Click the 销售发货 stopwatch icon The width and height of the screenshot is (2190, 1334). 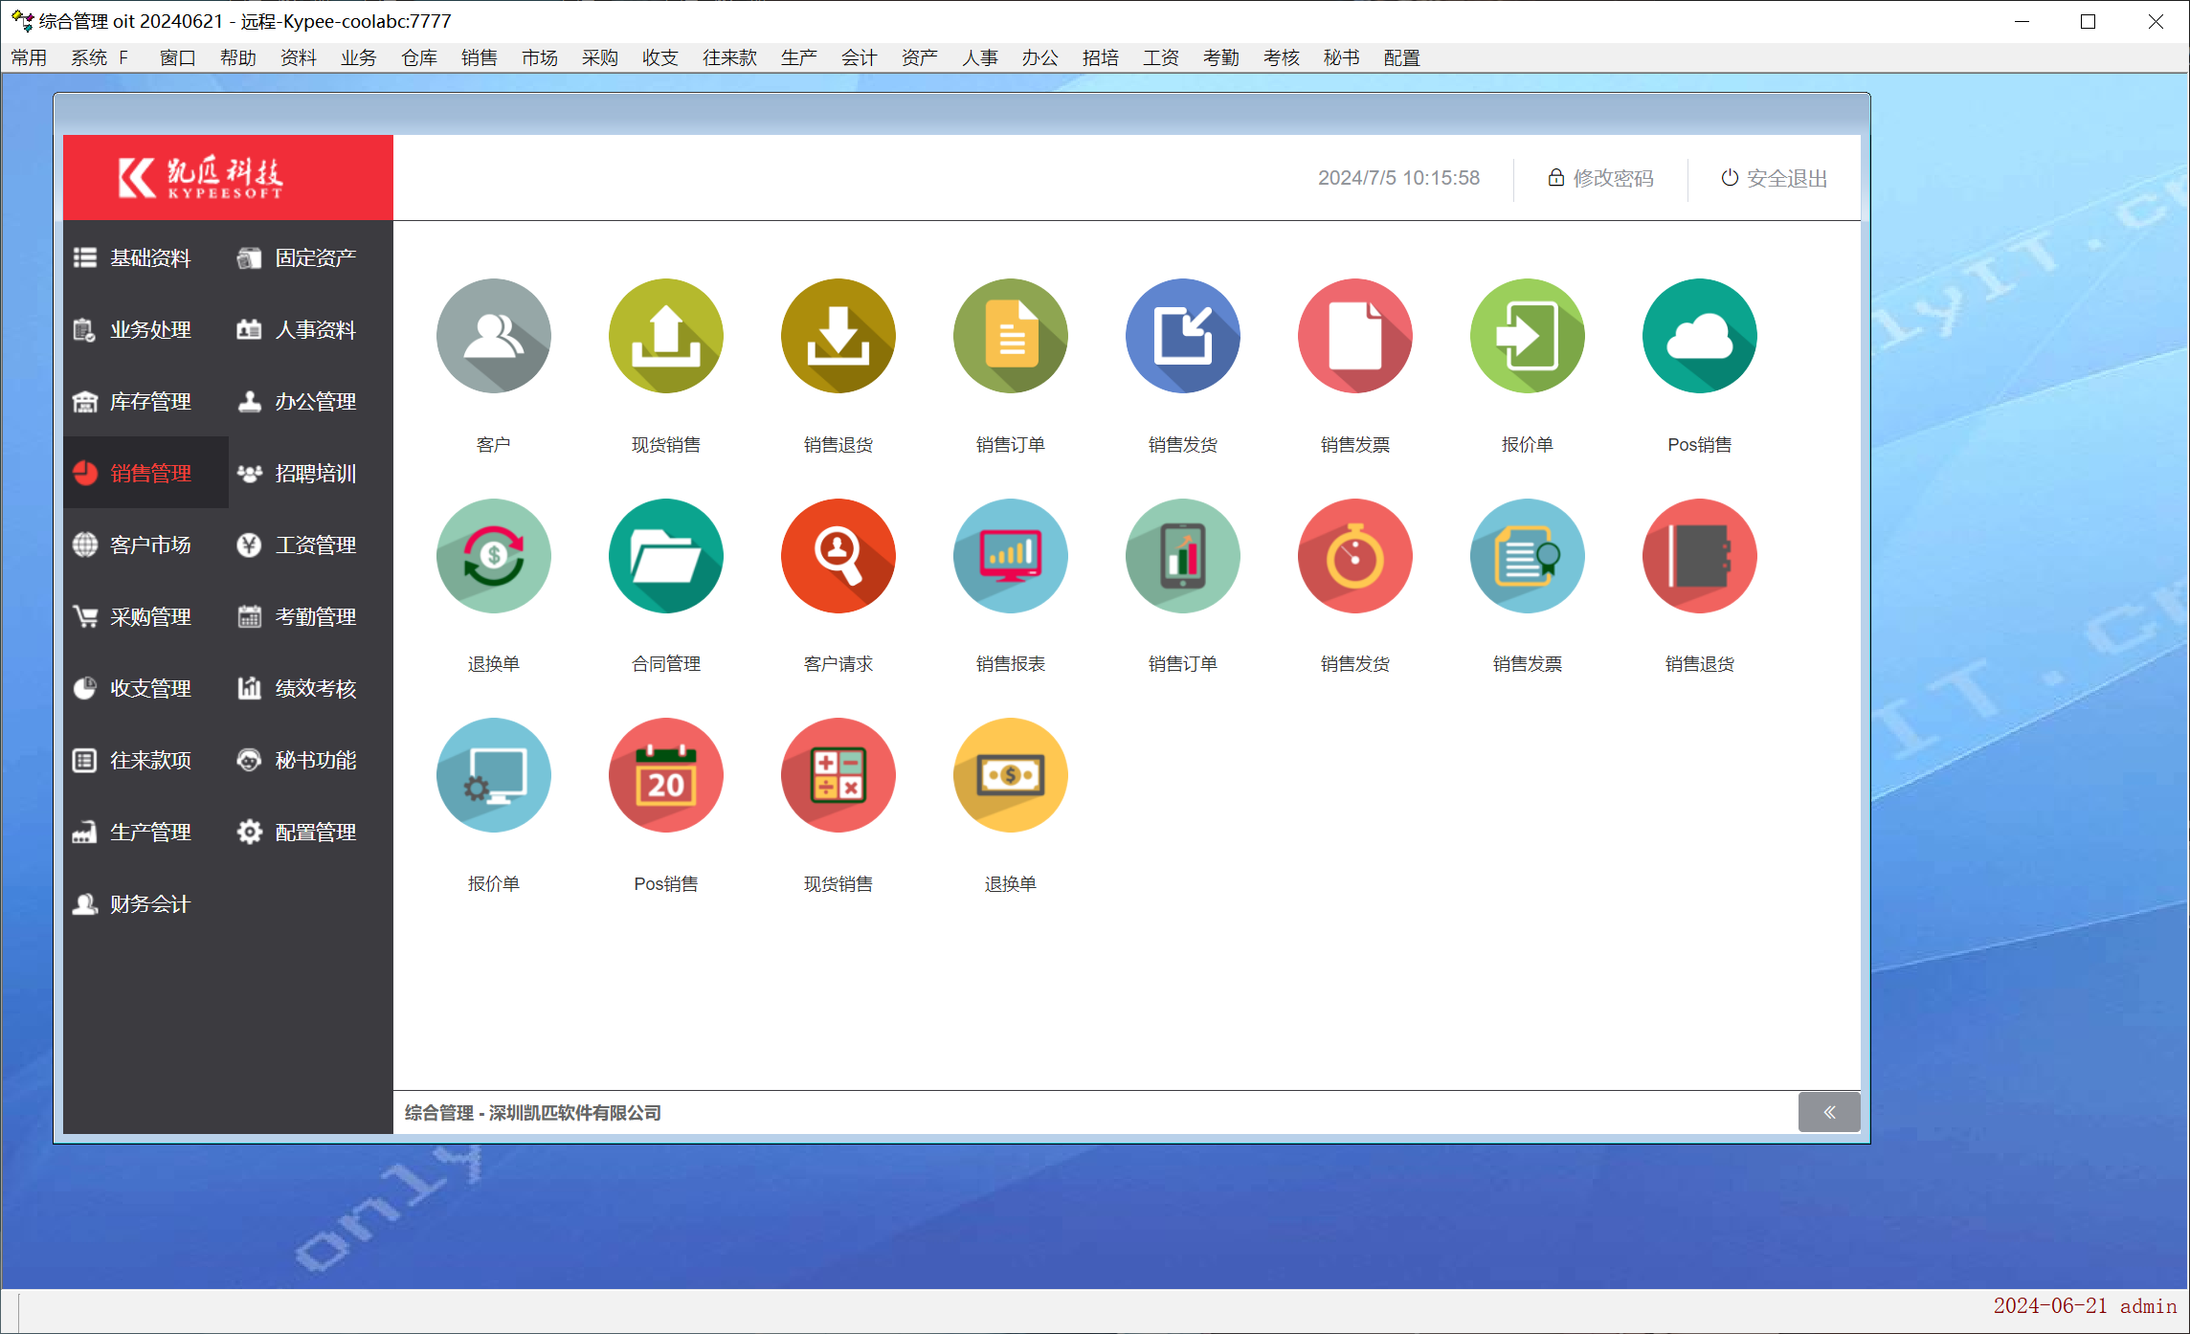tap(1354, 556)
